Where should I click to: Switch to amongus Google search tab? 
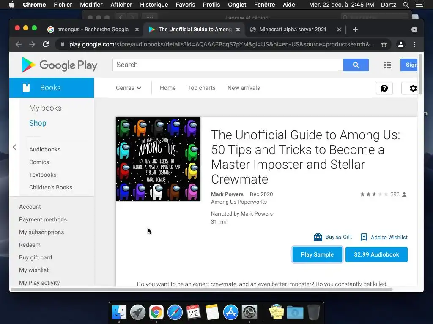point(93,30)
